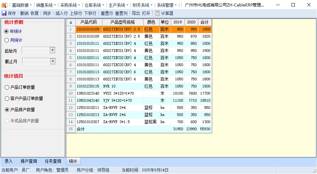
Task: Open the 截止月 dropdown
Action: click(52, 61)
